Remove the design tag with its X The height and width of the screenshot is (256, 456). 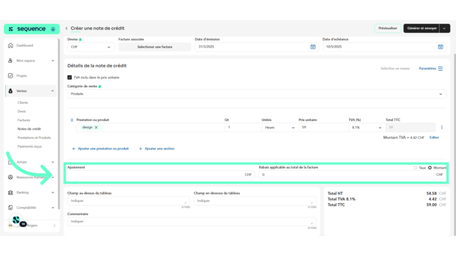[x=96, y=128]
